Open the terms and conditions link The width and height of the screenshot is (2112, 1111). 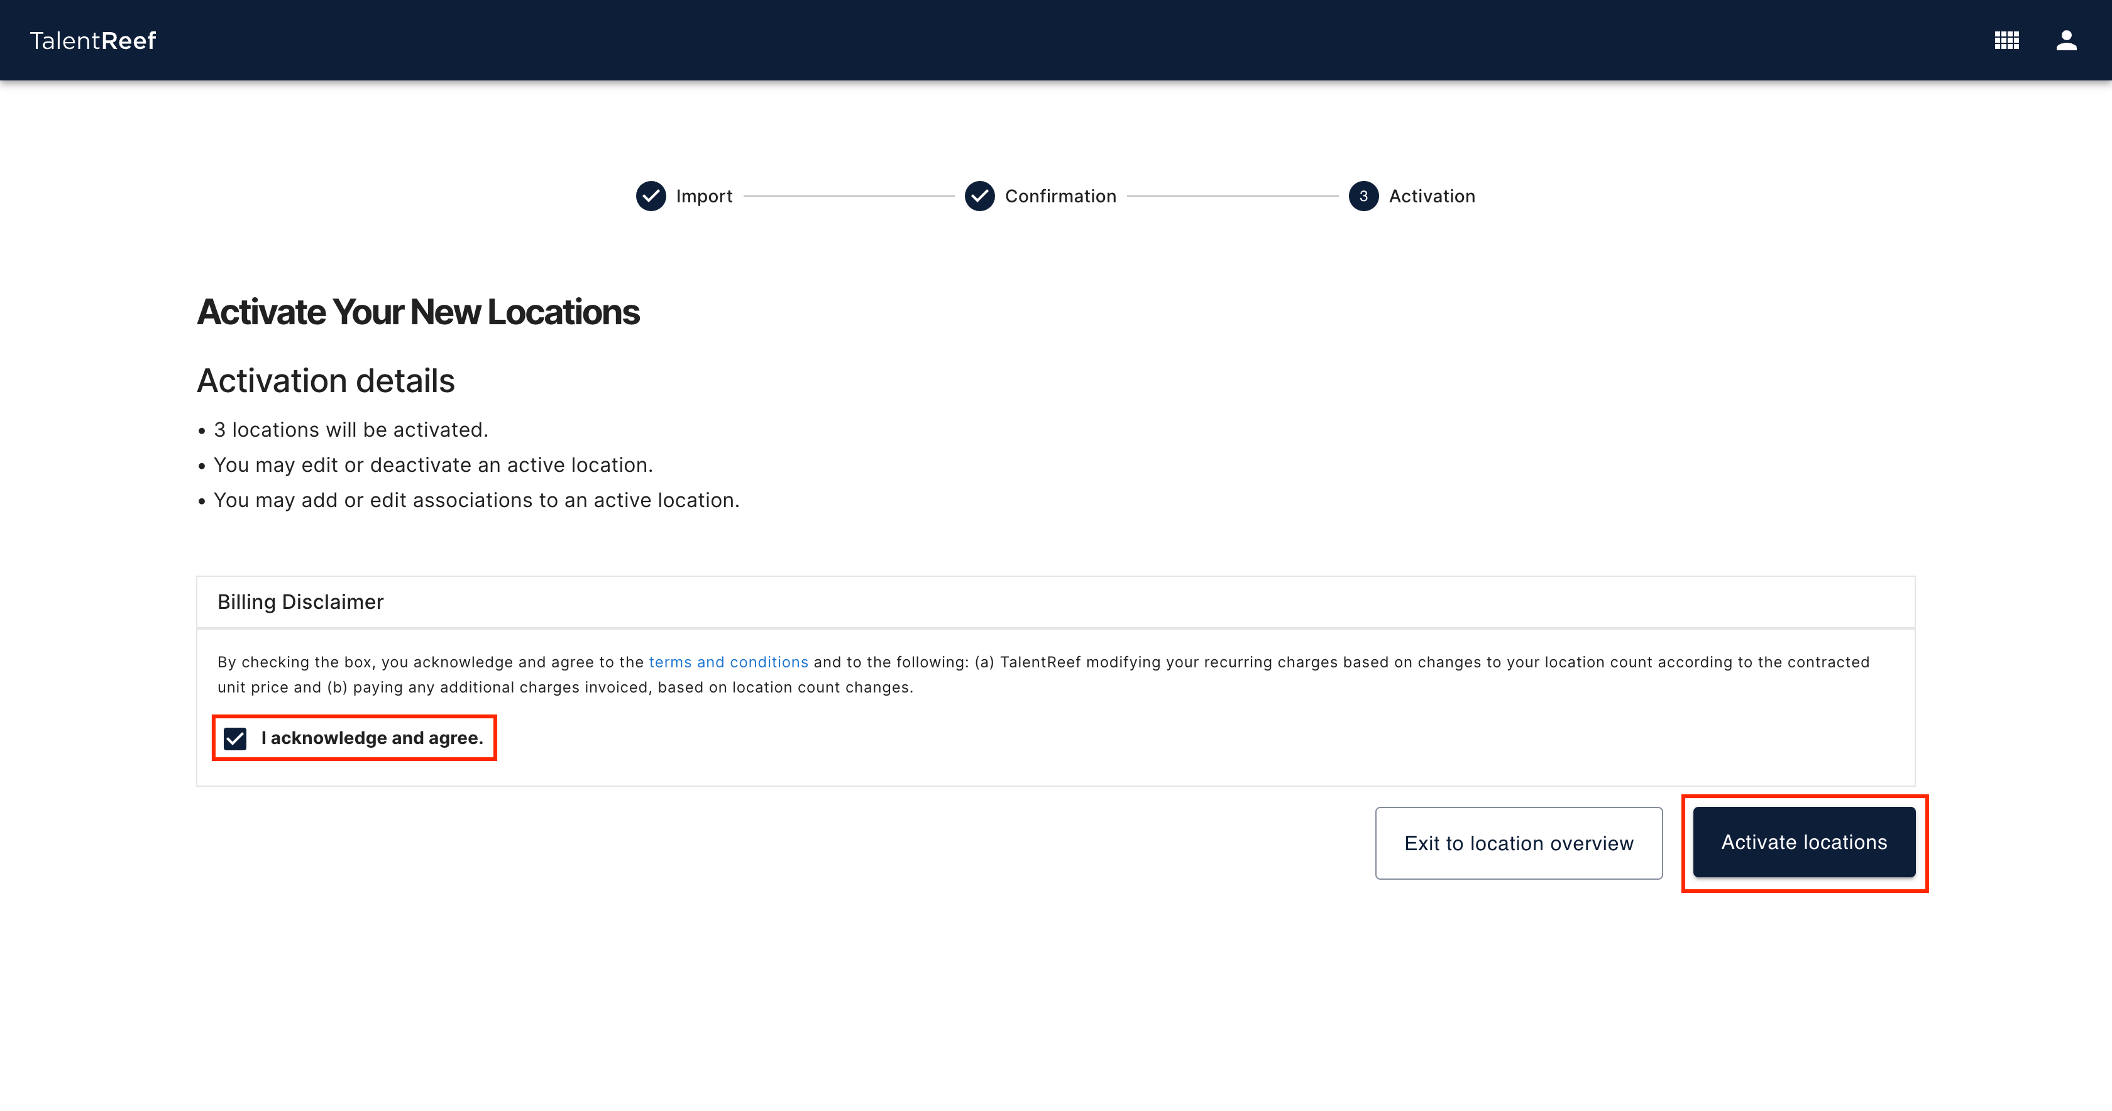728,662
